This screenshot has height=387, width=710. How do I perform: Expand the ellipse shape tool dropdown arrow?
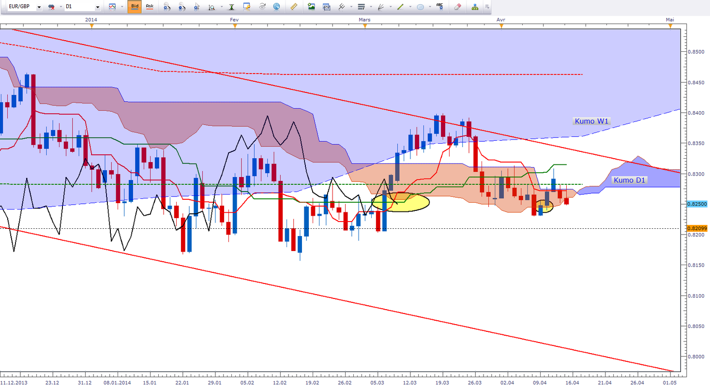(x=430, y=7)
